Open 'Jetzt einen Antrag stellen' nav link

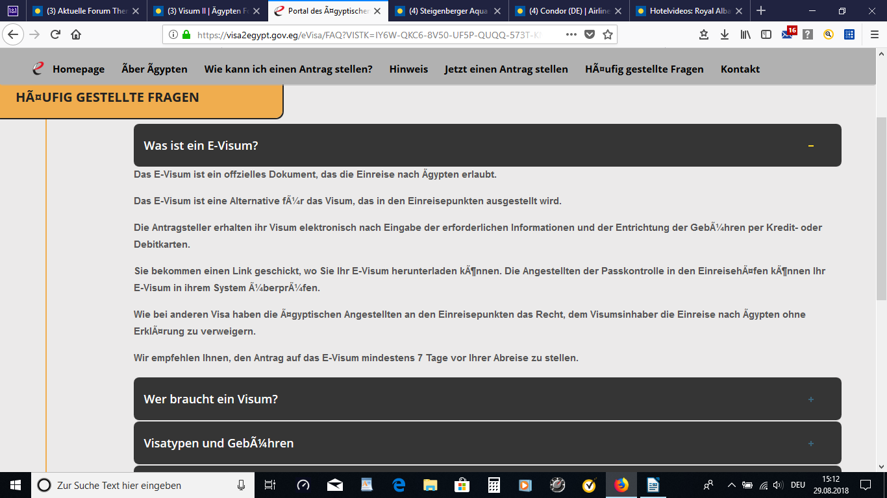click(x=506, y=69)
